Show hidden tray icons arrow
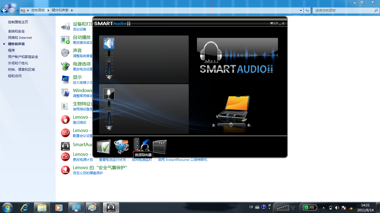The height and width of the screenshot is (213, 380). 324,208
